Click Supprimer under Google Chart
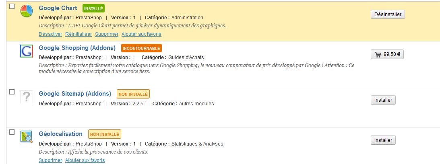This screenshot has width=440, height=164. 107,34
